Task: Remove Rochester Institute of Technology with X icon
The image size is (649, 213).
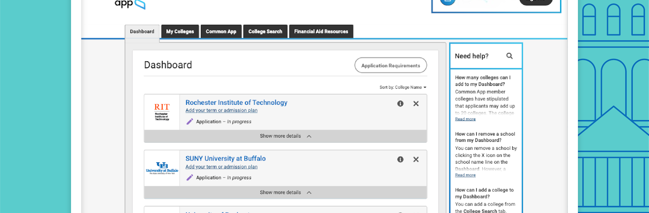Action: click(416, 103)
